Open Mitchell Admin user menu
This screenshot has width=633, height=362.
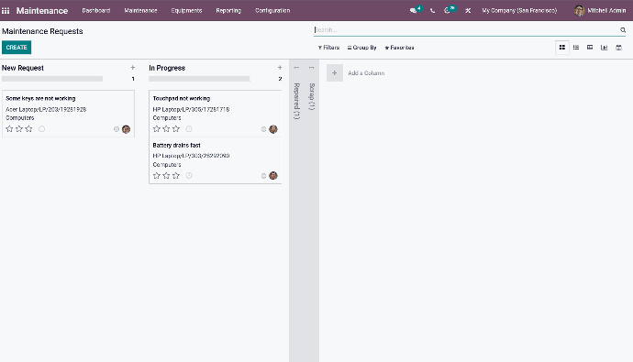click(600, 11)
